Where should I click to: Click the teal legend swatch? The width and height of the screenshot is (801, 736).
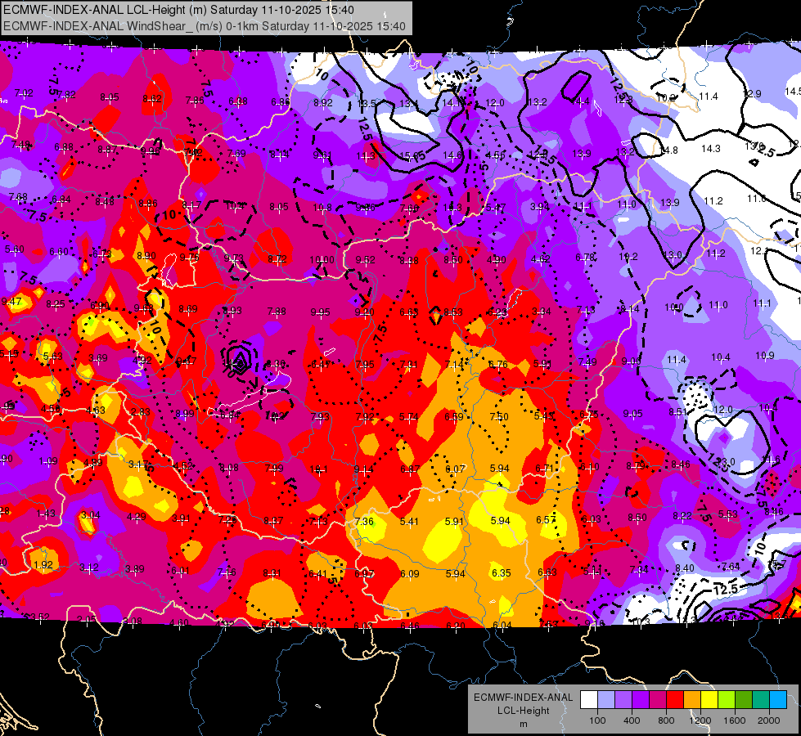coord(761,700)
